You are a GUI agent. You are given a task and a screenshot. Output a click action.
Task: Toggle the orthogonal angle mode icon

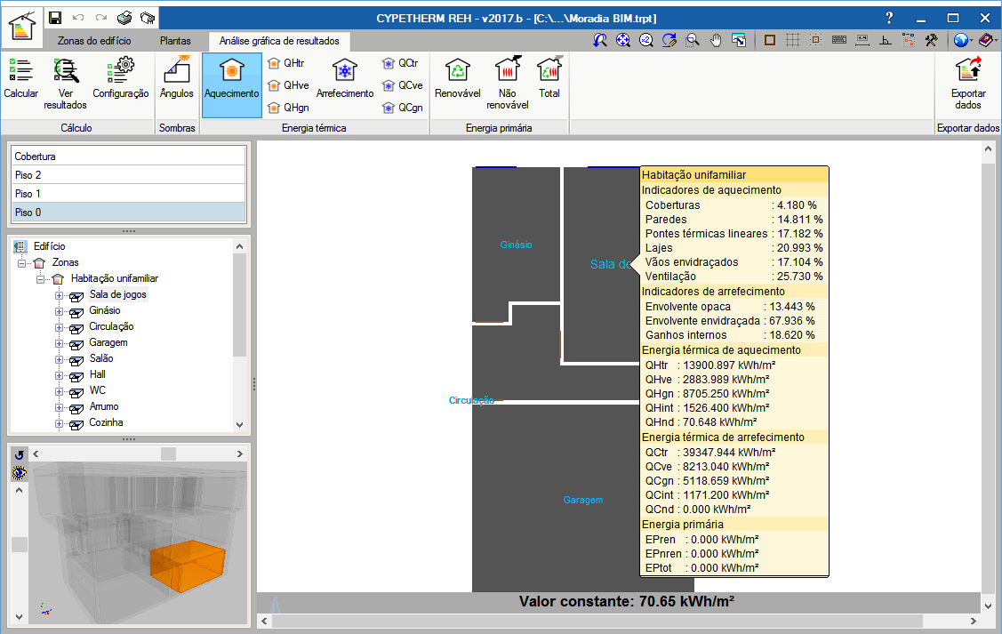pyautogui.click(x=885, y=40)
